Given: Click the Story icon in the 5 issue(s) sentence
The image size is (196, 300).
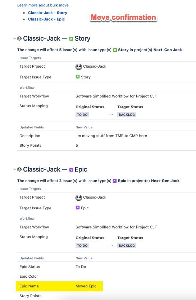Looking at the screenshot, I should coord(115,50).
